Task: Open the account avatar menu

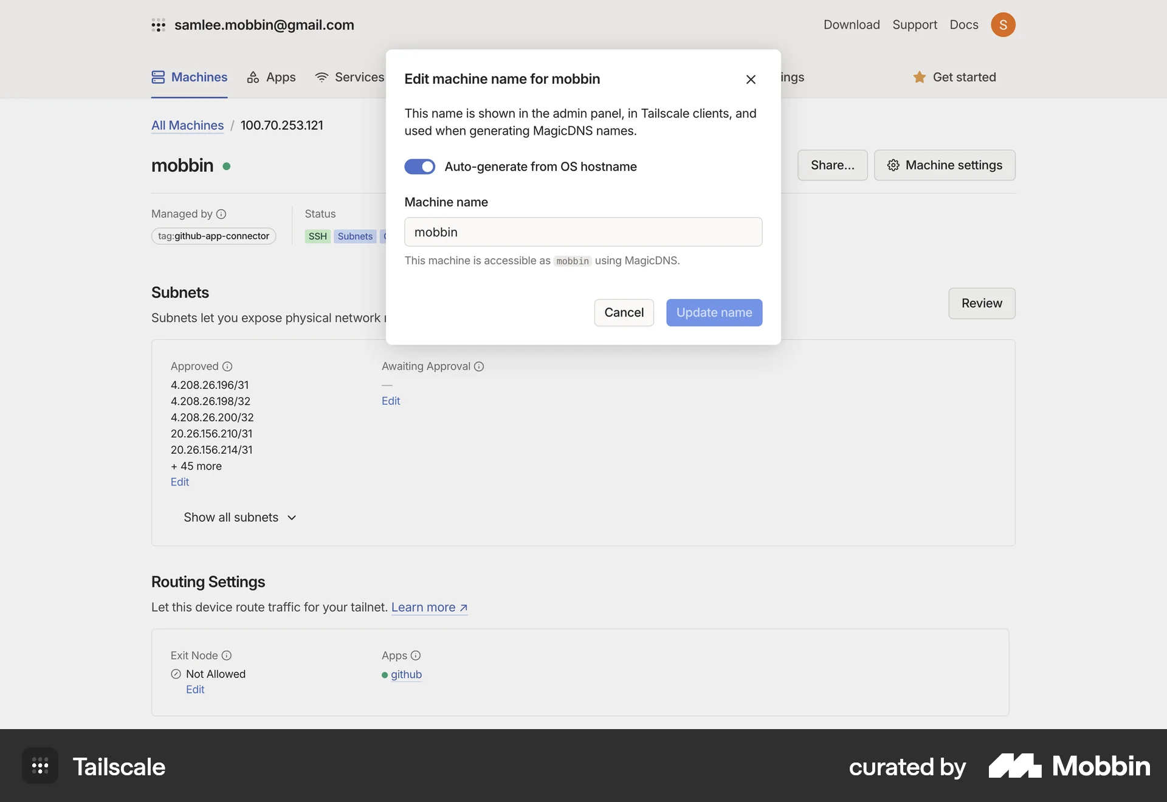Action: pos(1003,25)
